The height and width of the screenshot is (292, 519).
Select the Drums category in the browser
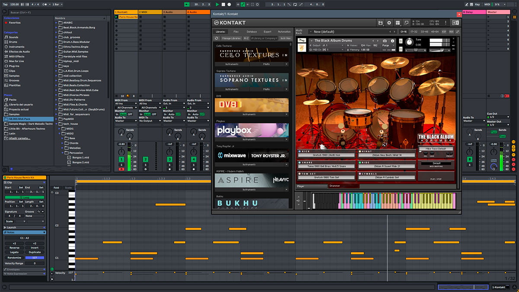(13, 42)
